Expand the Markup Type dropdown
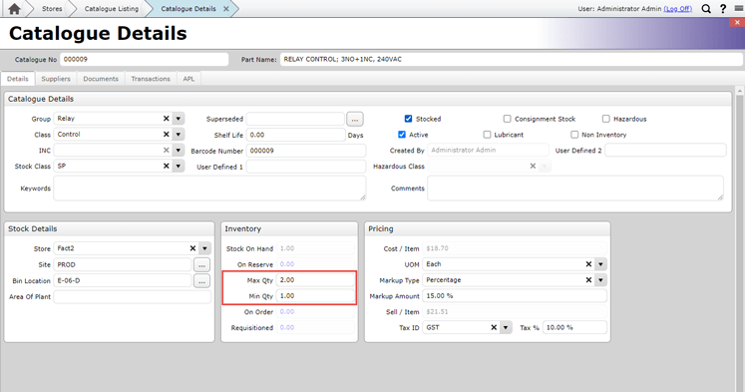The image size is (745, 392). [600, 280]
